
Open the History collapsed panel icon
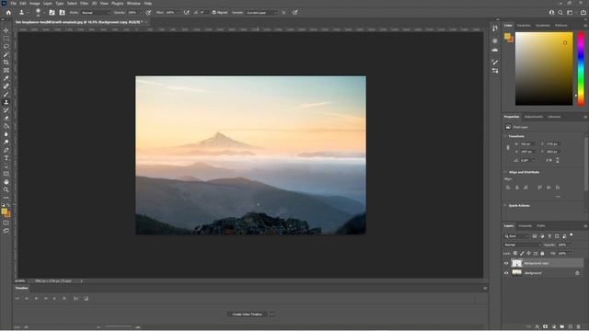pos(495,29)
